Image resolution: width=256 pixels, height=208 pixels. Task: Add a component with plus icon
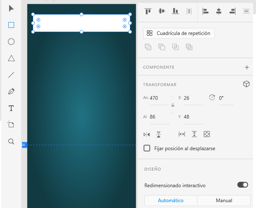[246, 67]
